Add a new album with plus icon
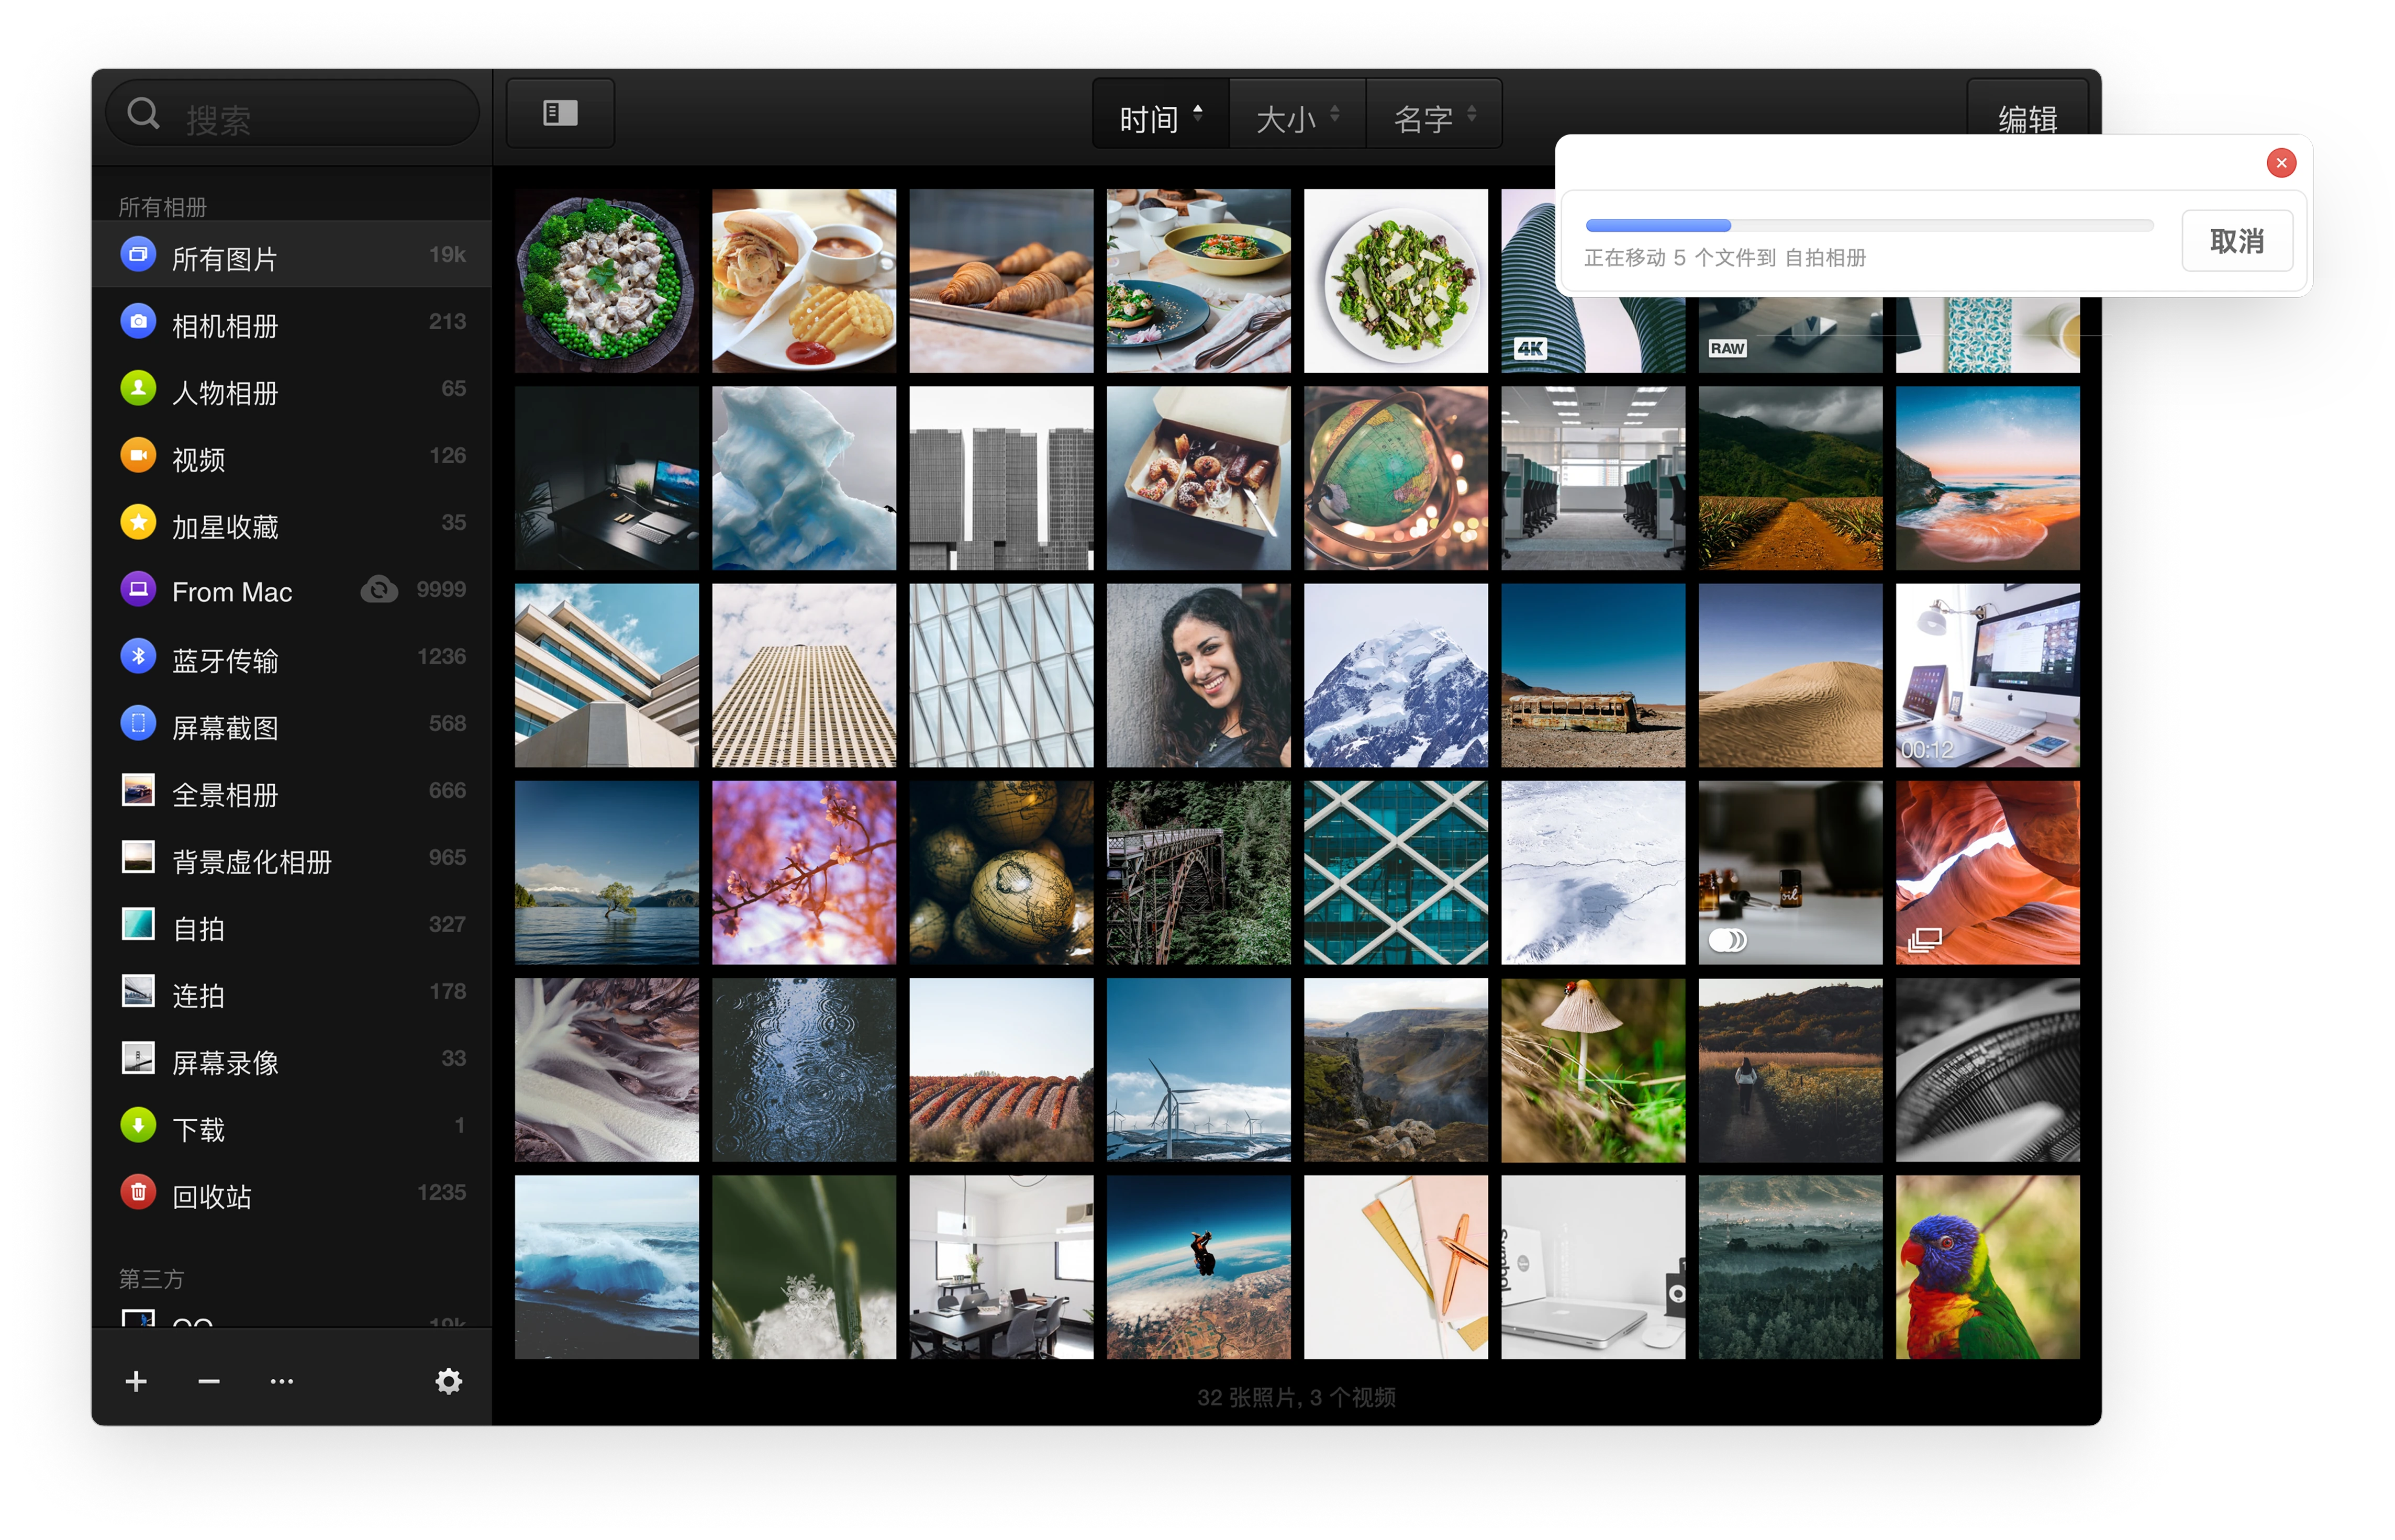The width and height of the screenshot is (2395, 1540). coord(136,1382)
